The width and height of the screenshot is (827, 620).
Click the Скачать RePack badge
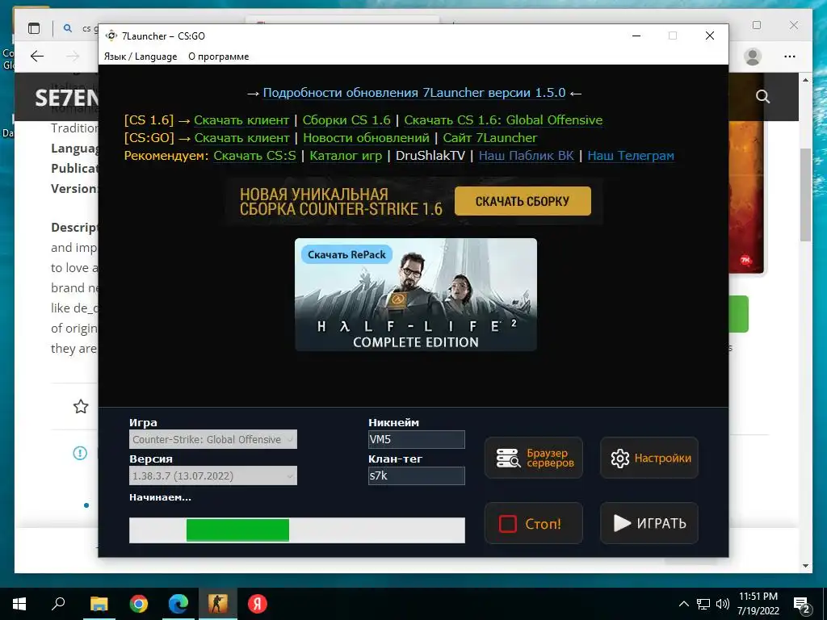(346, 254)
